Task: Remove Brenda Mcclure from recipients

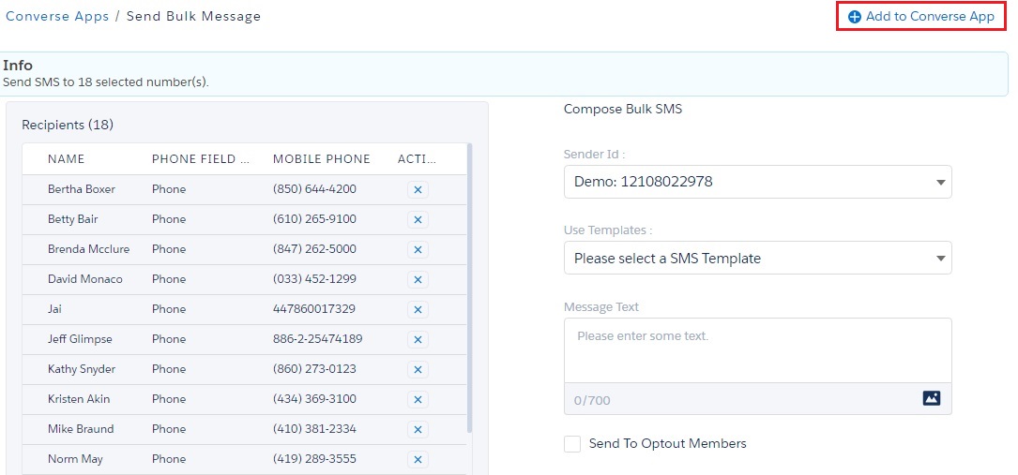Action: click(418, 249)
